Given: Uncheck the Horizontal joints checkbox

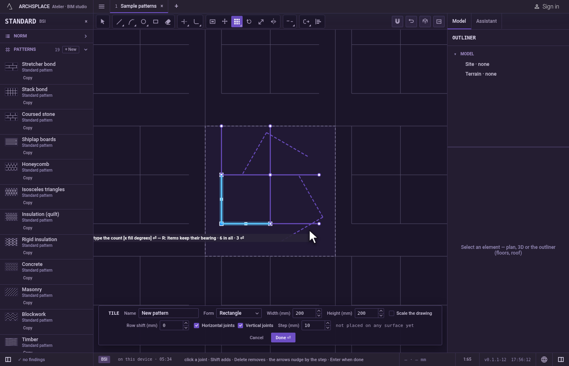Looking at the screenshot, I should pyautogui.click(x=197, y=325).
